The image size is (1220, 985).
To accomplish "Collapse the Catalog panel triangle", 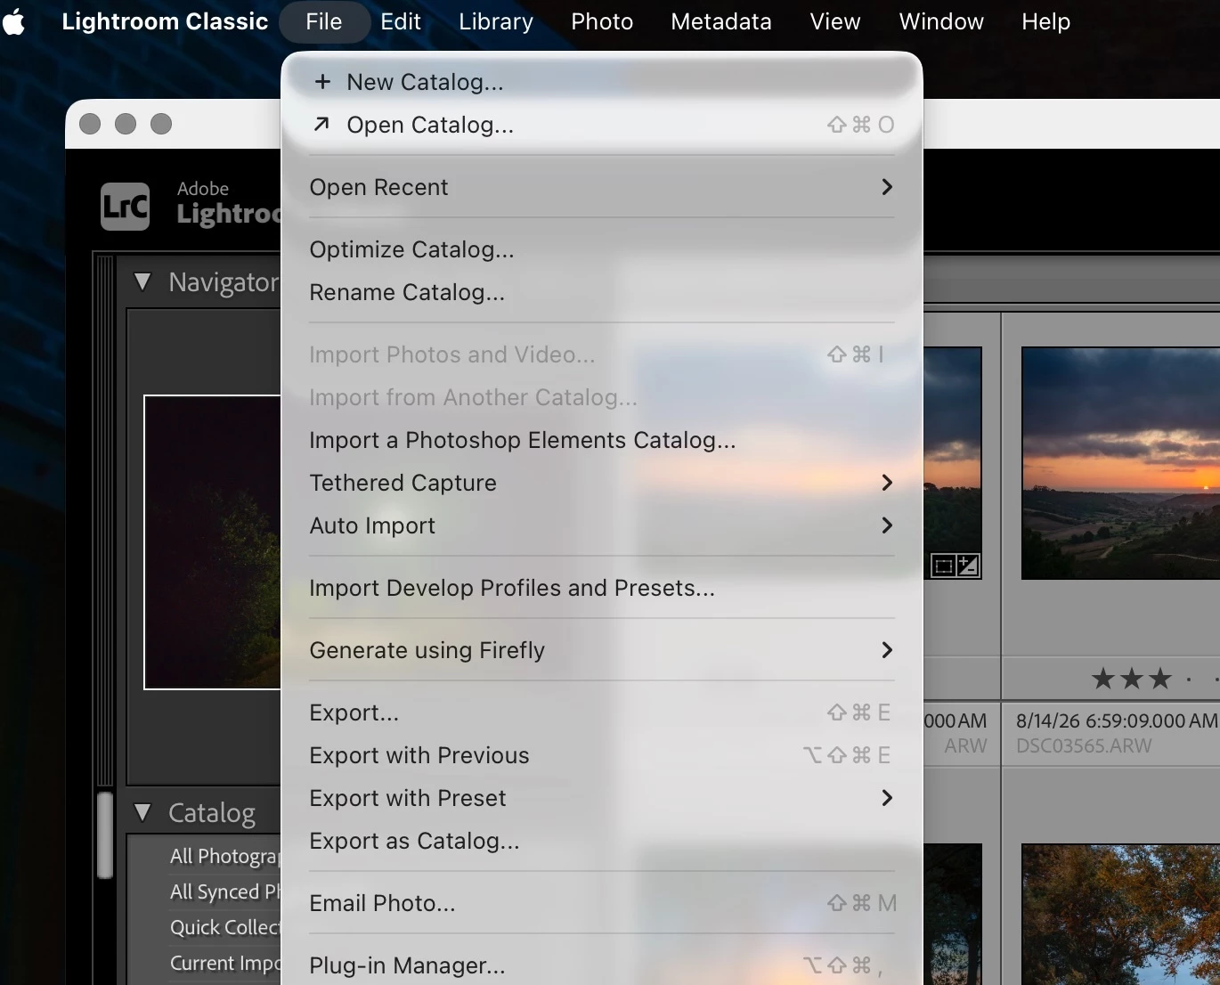I will (142, 812).
